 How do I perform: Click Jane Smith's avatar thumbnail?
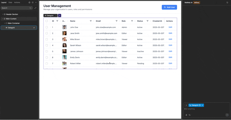pyautogui.click(x=64, y=33)
